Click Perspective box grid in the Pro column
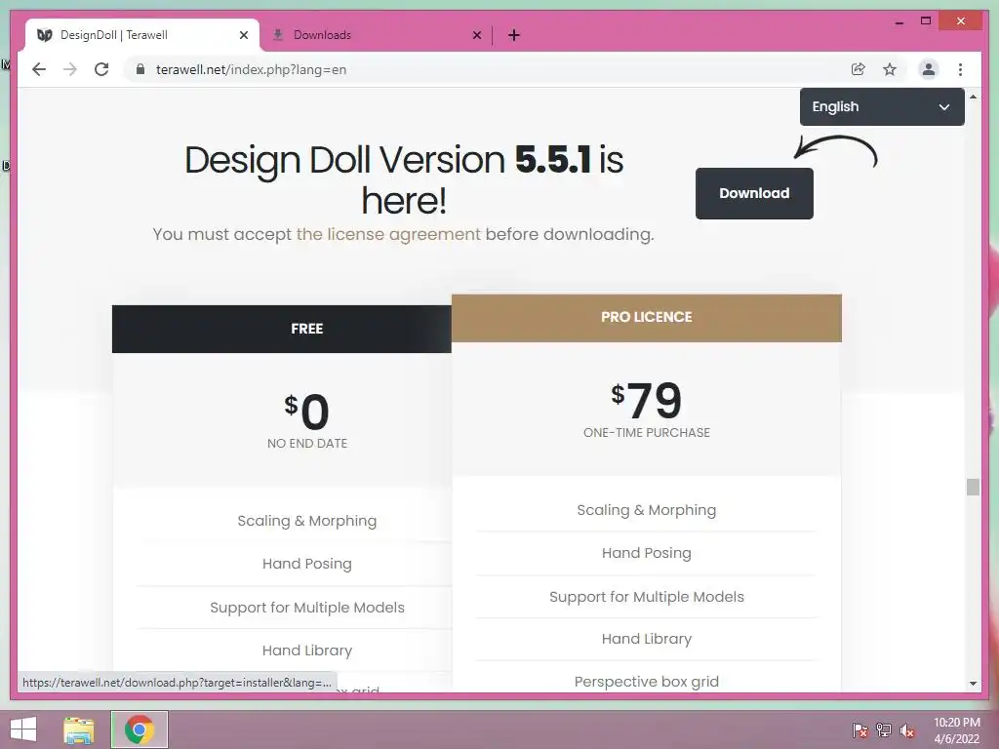The height and width of the screenshot is (749, 999). [x=647, y=682]
